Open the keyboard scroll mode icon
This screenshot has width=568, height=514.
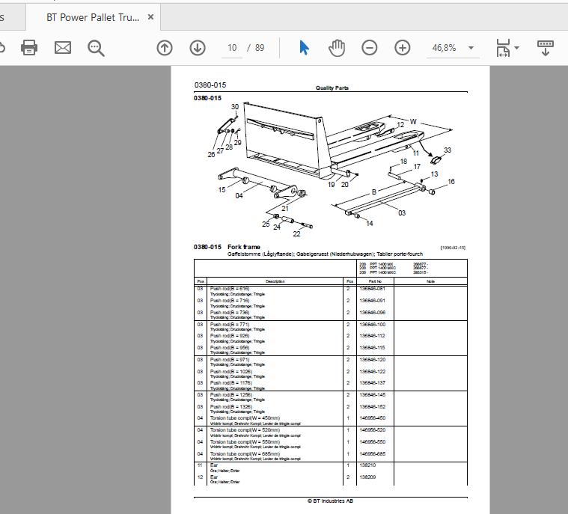coord(546,48)
